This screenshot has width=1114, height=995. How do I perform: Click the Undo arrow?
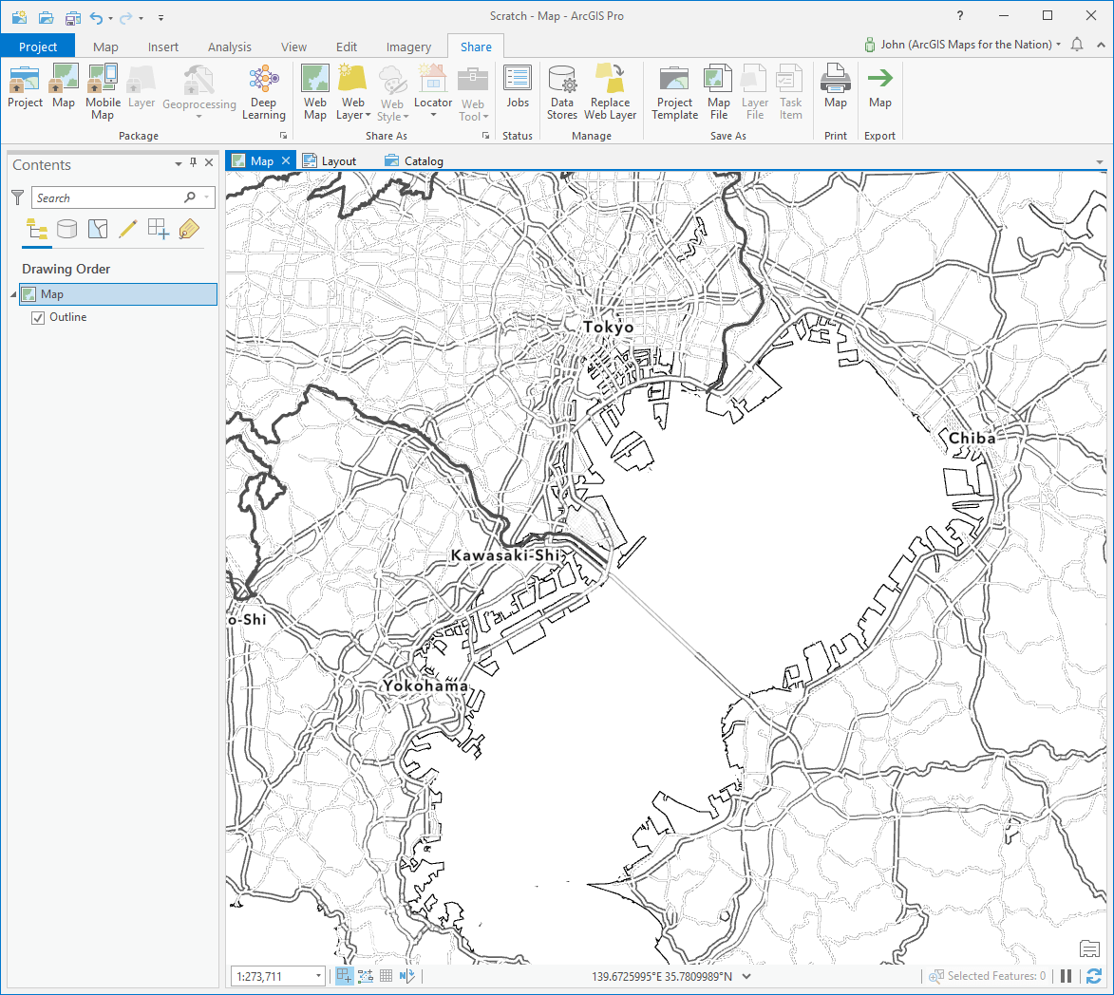[96, 18]
